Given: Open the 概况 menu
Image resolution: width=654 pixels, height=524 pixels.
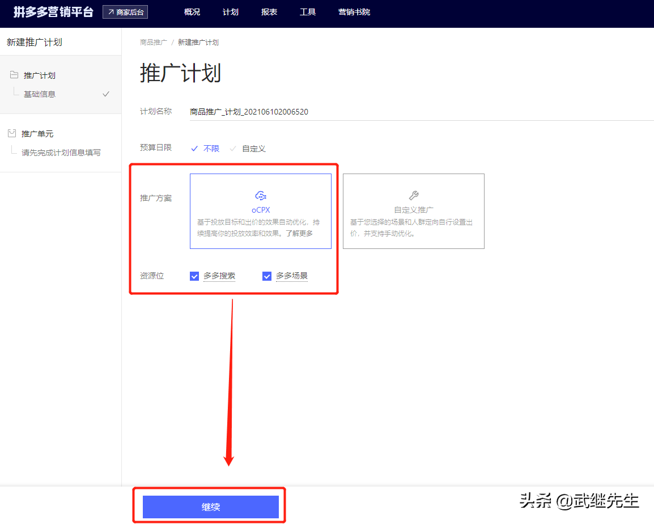Looking at the screenshot, I should coord(192,11).
